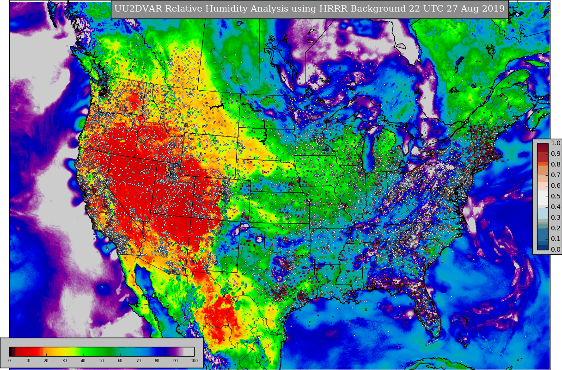Image resolution: width=562 pixels, height=370 pixels.
Task: Pick the orange swatch beside 0.8
Action: click(543, 164)
